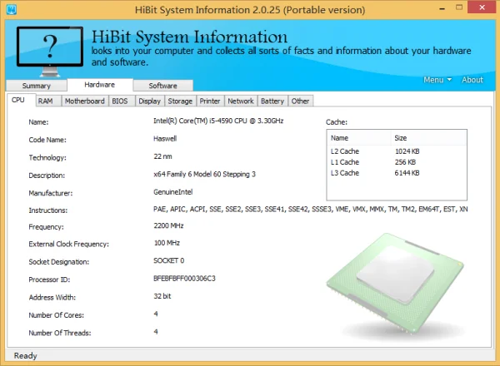The height and width of the screenshot is (366, 500).
Task: Open the About link
Action: click(472, 80)
